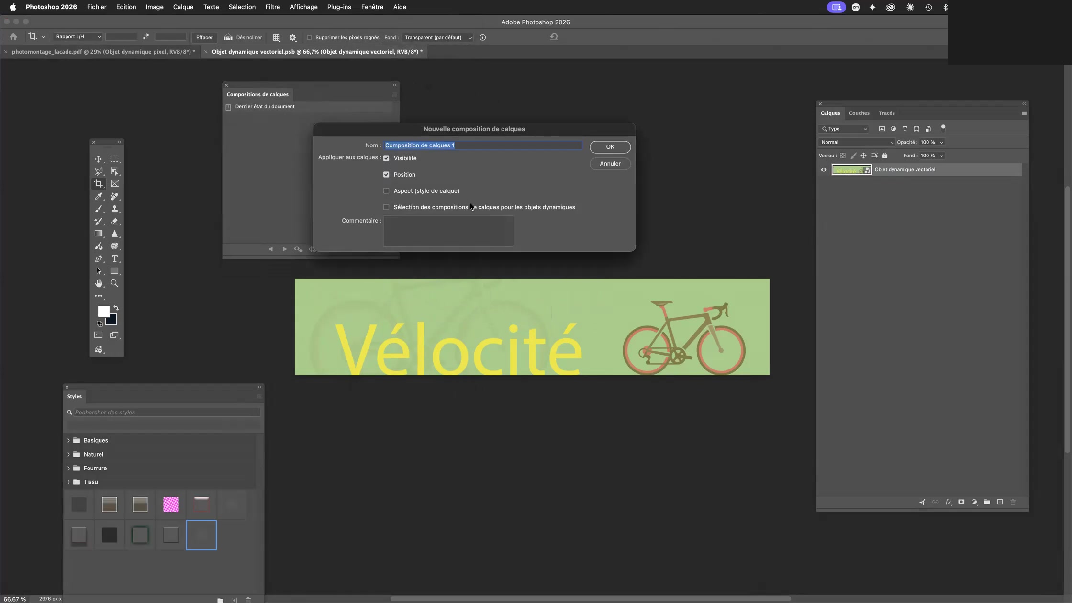Image resolution: width=1072 pixels, height=603 pixels.
Task: Open the layer Type filter dropdown
Action: click(844, 129)
